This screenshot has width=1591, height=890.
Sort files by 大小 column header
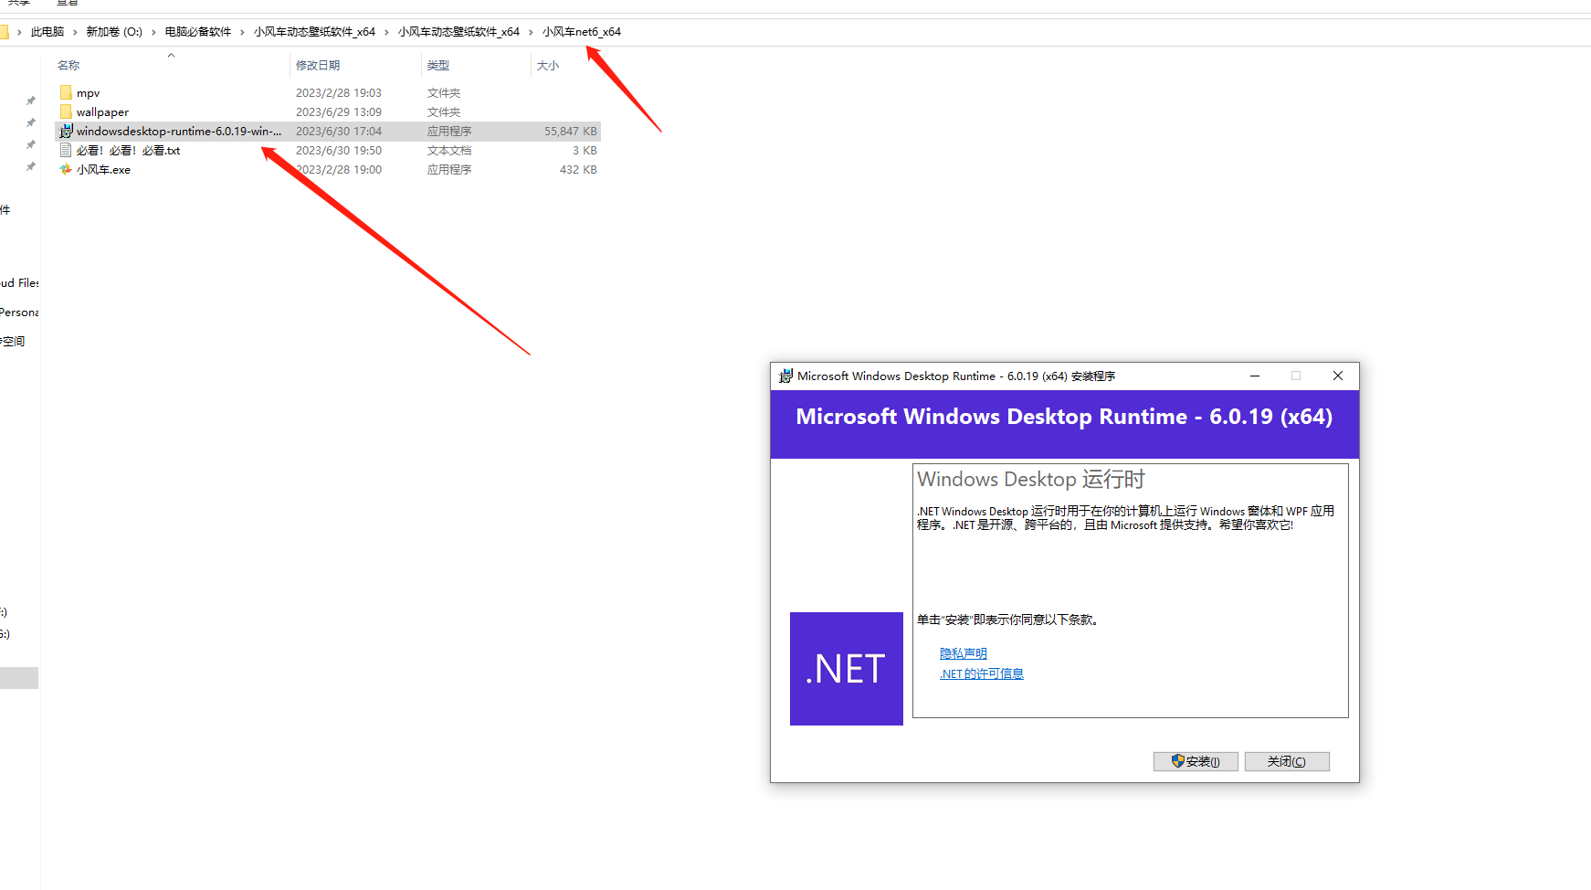point(548,66)
